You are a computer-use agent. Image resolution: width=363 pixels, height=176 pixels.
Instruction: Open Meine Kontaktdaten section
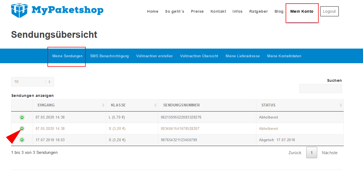[x=284, y=56]
